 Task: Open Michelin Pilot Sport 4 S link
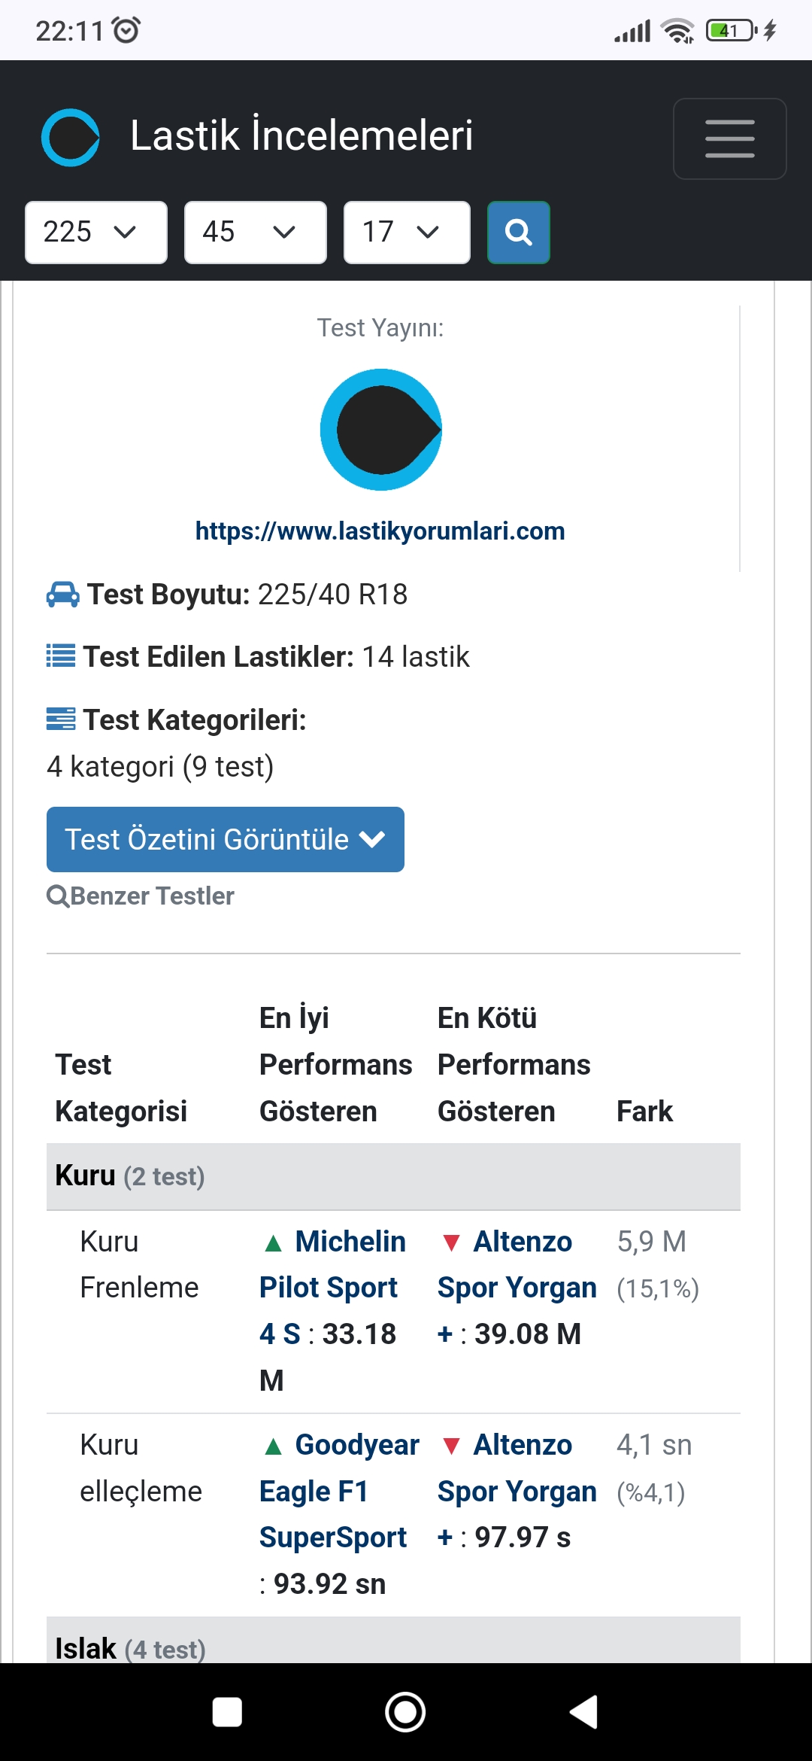(x=332, y=1288)
